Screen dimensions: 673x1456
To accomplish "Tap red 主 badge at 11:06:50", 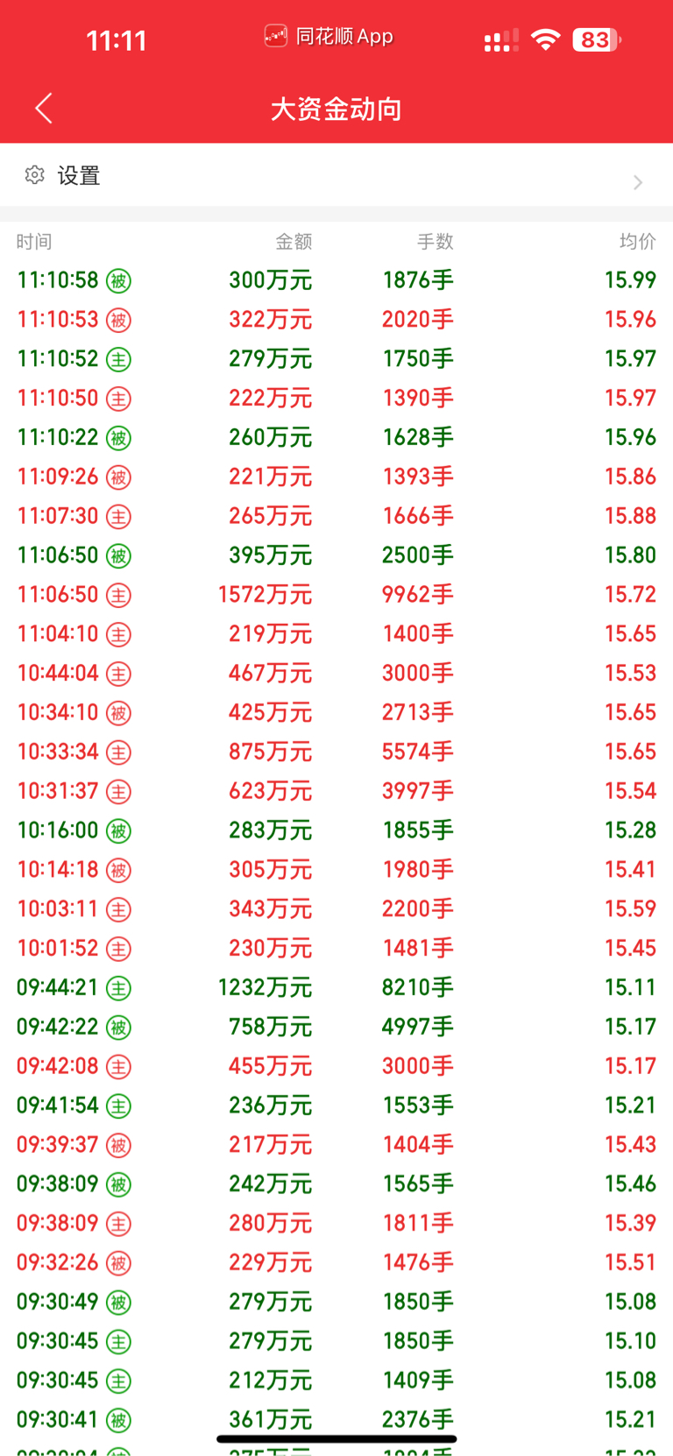I will pyautogui.click(x=118, y=595).
